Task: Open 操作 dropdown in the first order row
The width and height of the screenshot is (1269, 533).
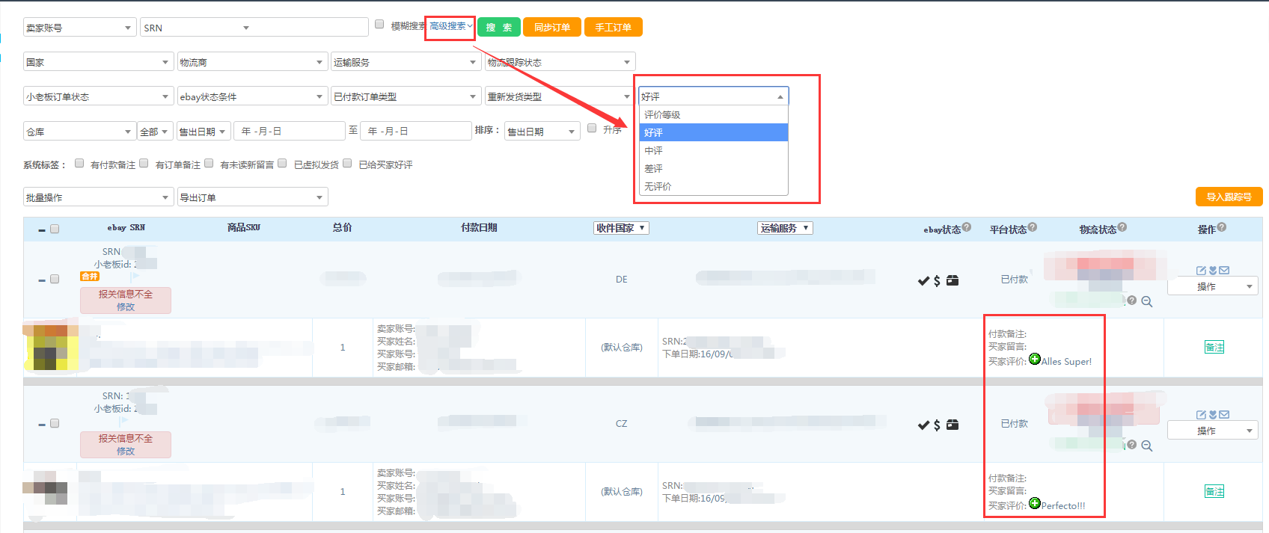Action: 1213,286
